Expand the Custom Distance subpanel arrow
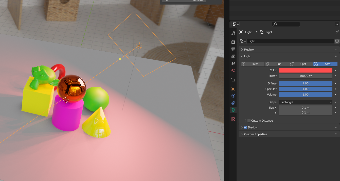 pyautogui.click(x=245, y=121)
